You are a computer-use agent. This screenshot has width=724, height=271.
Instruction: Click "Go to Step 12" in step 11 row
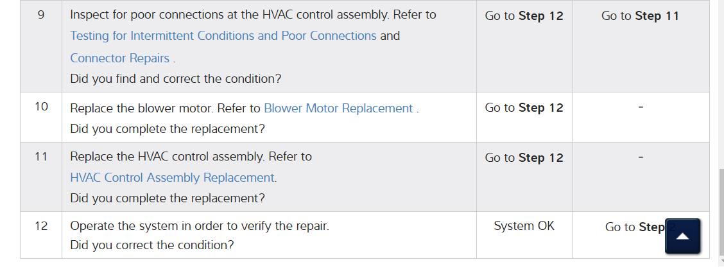[524, 157]
